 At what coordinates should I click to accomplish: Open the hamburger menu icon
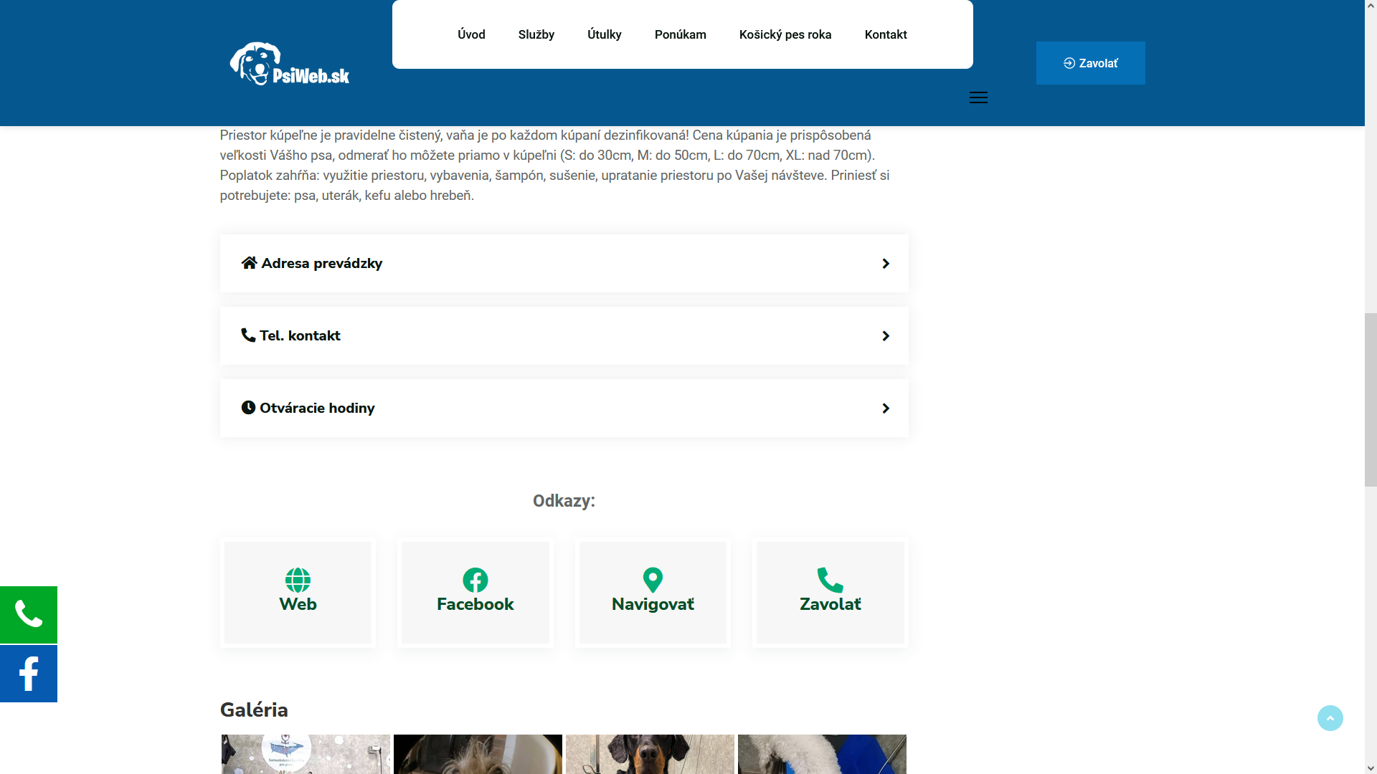click(978, 97)
